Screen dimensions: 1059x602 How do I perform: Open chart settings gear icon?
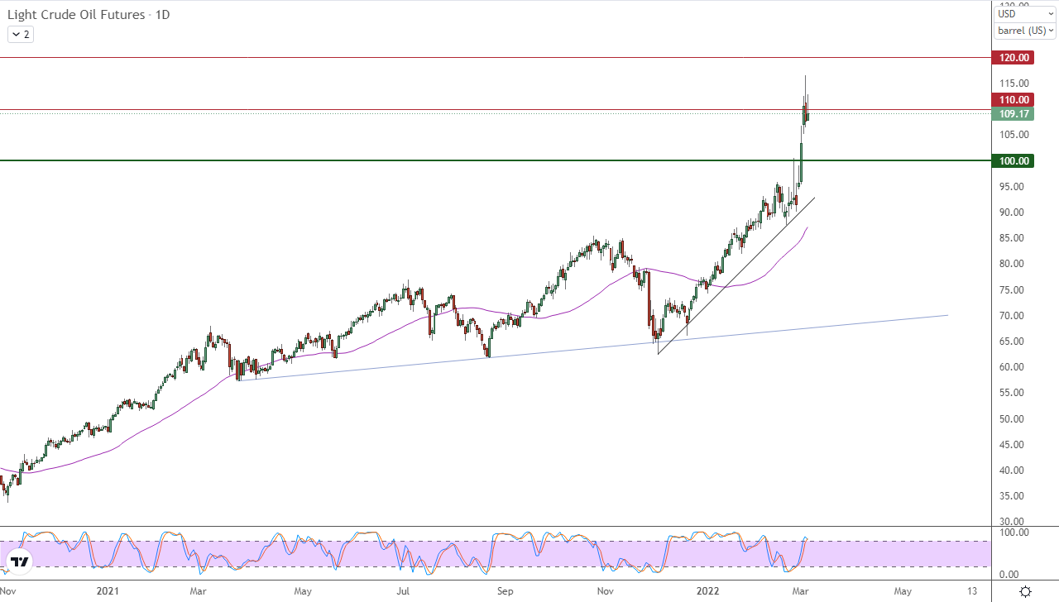click(x=1025, y=591)
